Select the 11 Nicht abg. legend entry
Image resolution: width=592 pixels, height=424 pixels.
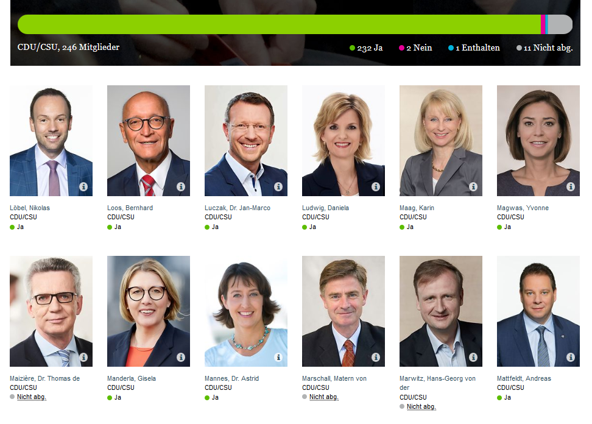click(544, 48)
